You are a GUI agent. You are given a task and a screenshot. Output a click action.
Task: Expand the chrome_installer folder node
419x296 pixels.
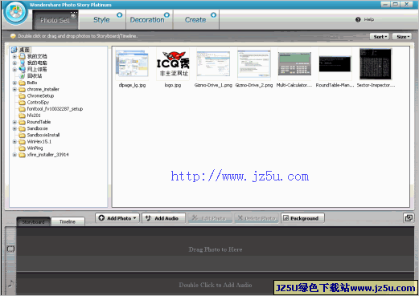[x=14, y=89]
